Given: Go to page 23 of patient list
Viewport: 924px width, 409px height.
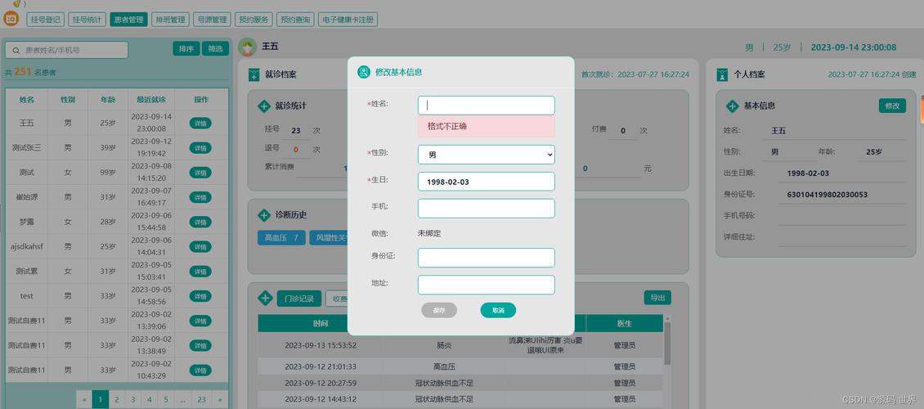Looking at the screenshot, I should click(201, 399).
